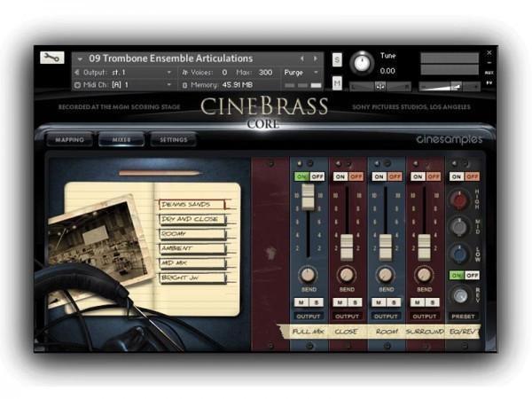Open the Surround channel Output selector
Image resolution: width=532 pixels, height=399 pixels.
(424, 317)
